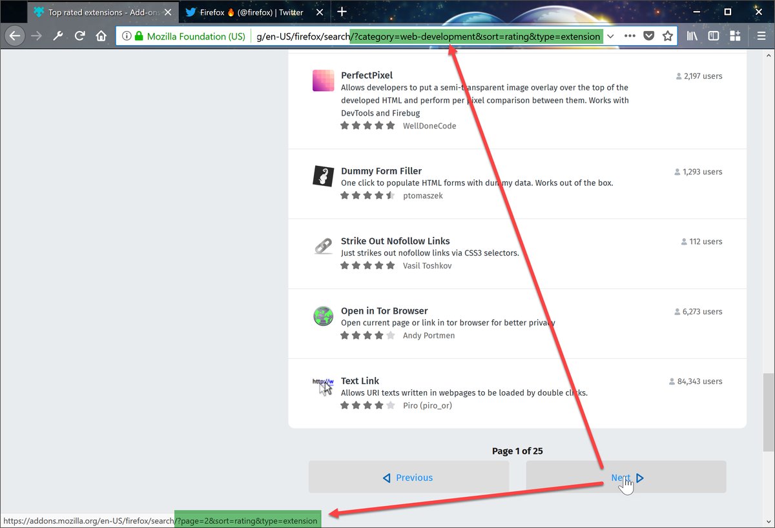Open PerfectPixel extension title
The height and width of the screenshot is (528, 775).
click(367, 76)
